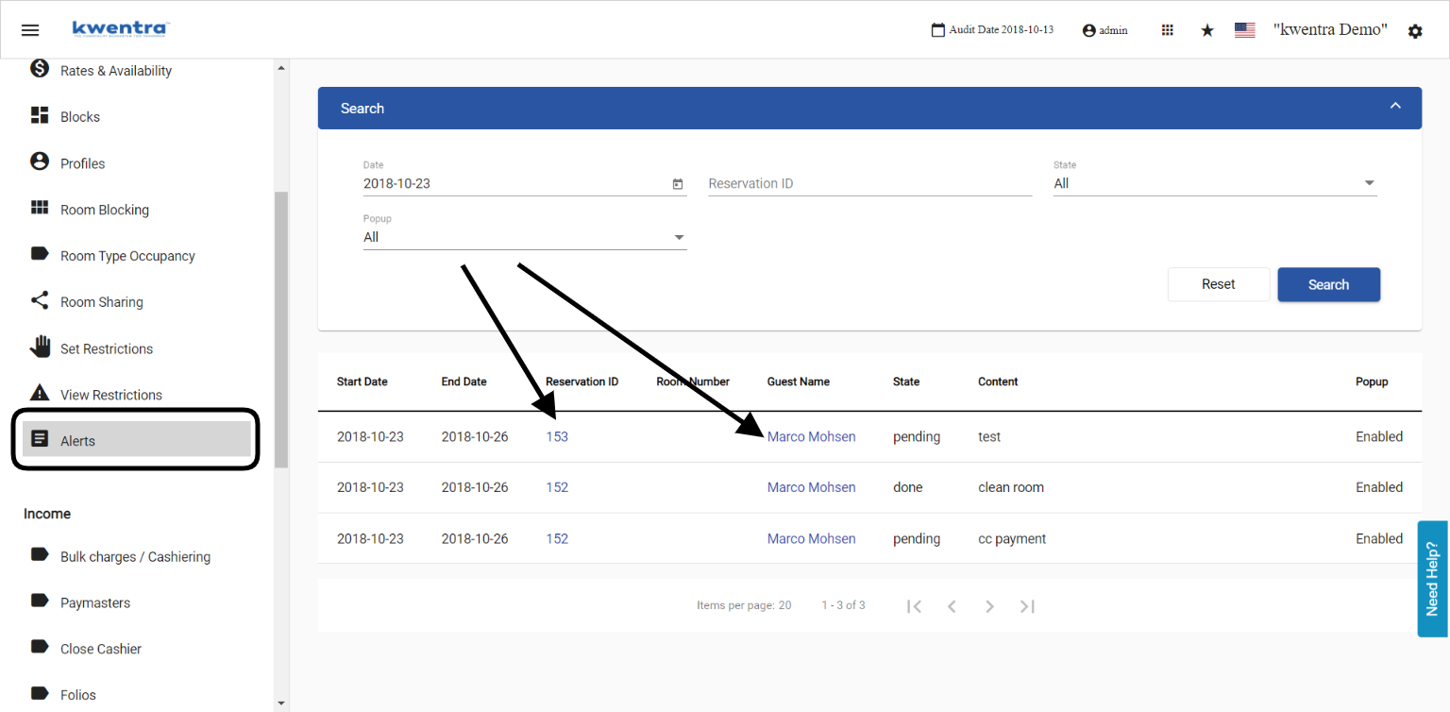Open the hamburger navigation menu

tap(30, 30)
